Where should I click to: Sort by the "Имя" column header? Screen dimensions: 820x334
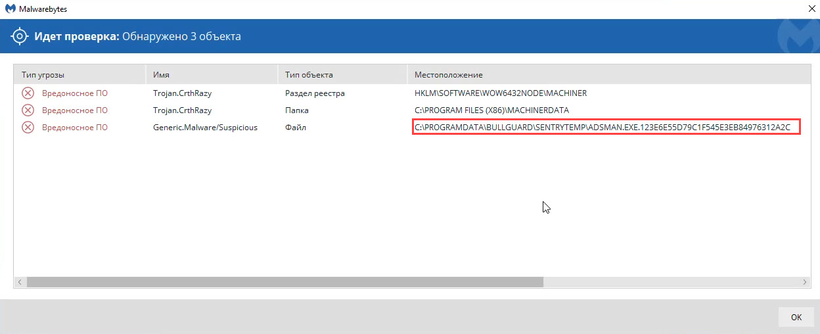coord(212,75)
